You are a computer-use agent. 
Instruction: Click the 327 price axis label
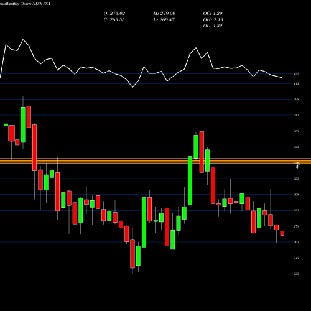tap(296, 179)
